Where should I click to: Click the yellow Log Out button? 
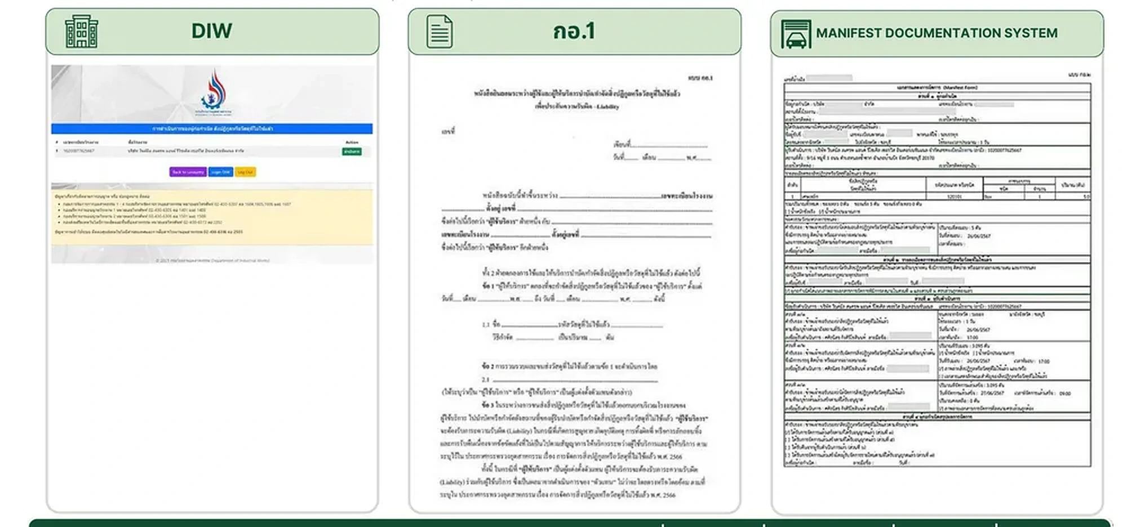(x=245, y=172)
